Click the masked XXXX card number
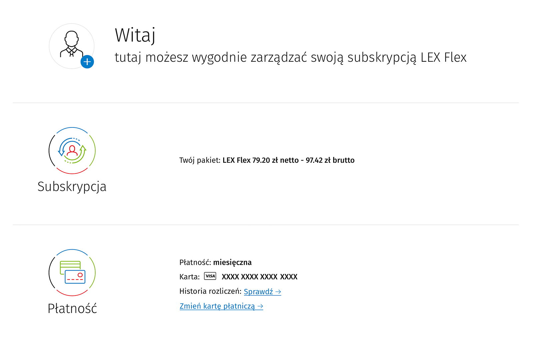Viewport: 533px width, 356px height. 260,277
